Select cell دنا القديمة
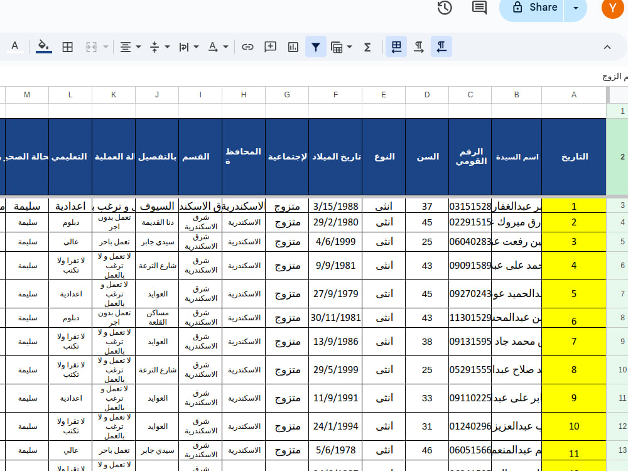The width and height of the screenshot is (628, 471). [157, 222]
